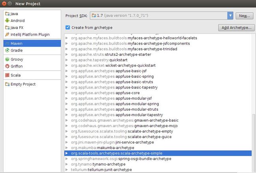
Task: Select Java project type
Action: pos(32,14)
